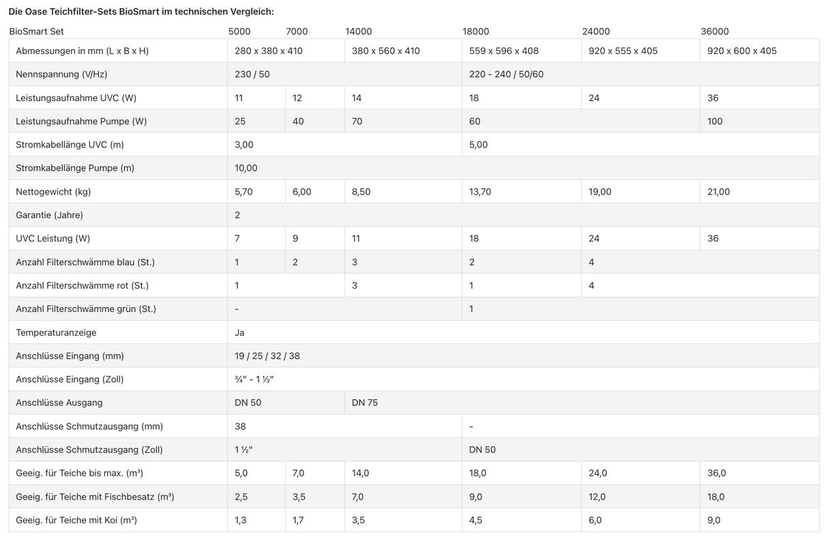Select the 14000 column header
The width and height of the screenshot is (828, 541).
pos(359,31)
